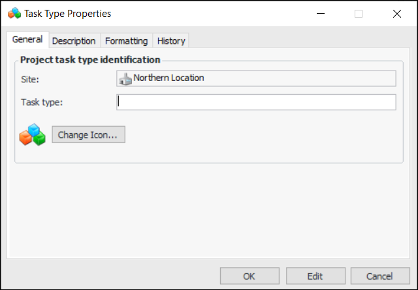Click the Task Type Properties title bar icon
Viewport: 418px width, 290px height.
click(x=14, y=13)
